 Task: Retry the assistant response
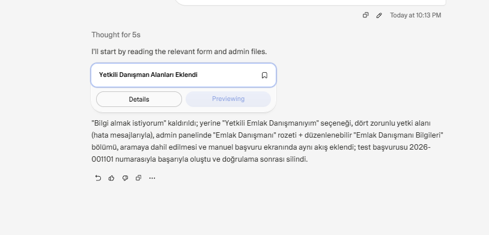tap(98, 178)
